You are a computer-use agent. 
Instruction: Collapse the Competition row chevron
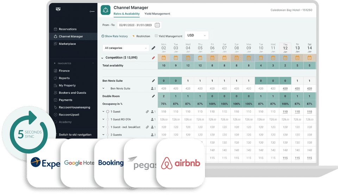102,58
